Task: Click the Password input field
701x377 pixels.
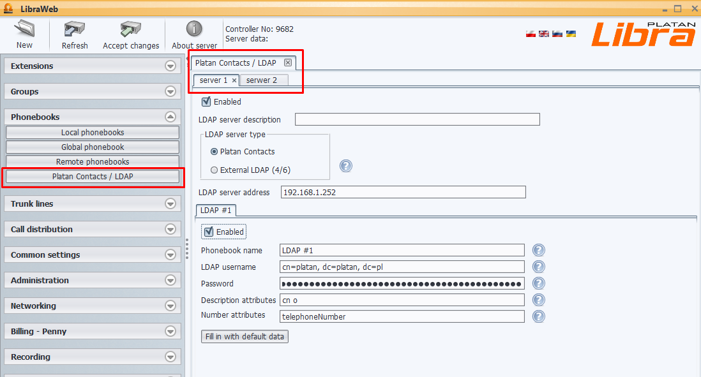Action: pos(402,283)
